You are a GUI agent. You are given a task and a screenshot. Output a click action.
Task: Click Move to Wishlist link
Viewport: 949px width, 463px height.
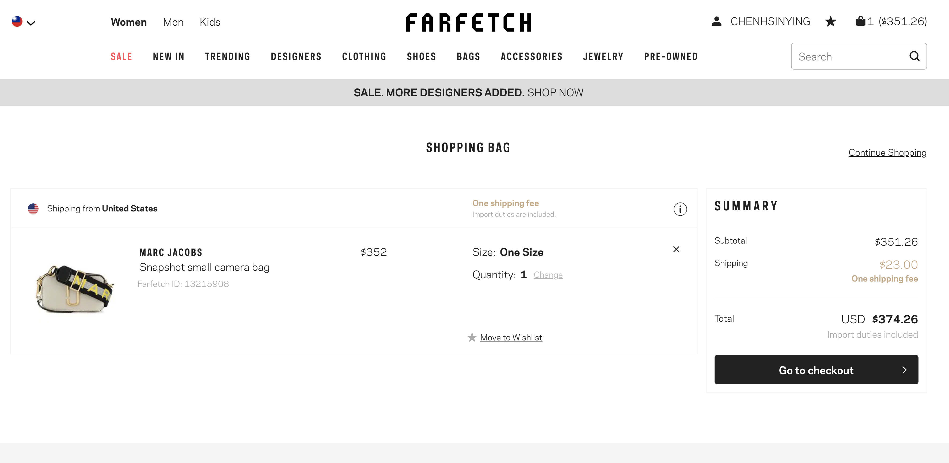[x=511, y=337]
